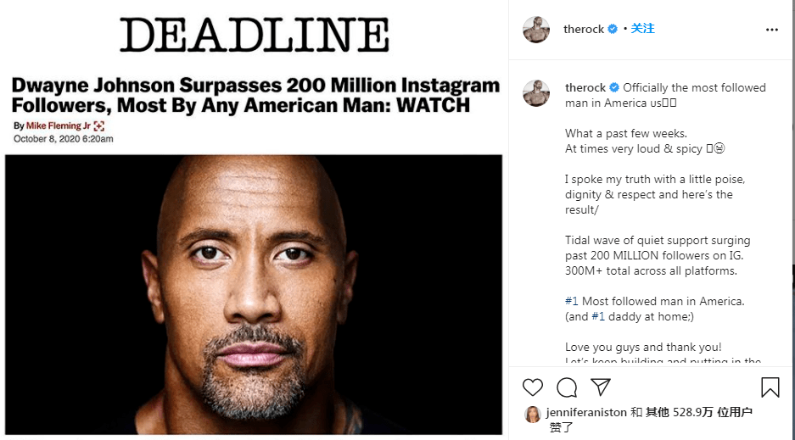Open therock username at caption start
Image resolution: width=795 pixels, height=440 pixels.
pos(585,88)
